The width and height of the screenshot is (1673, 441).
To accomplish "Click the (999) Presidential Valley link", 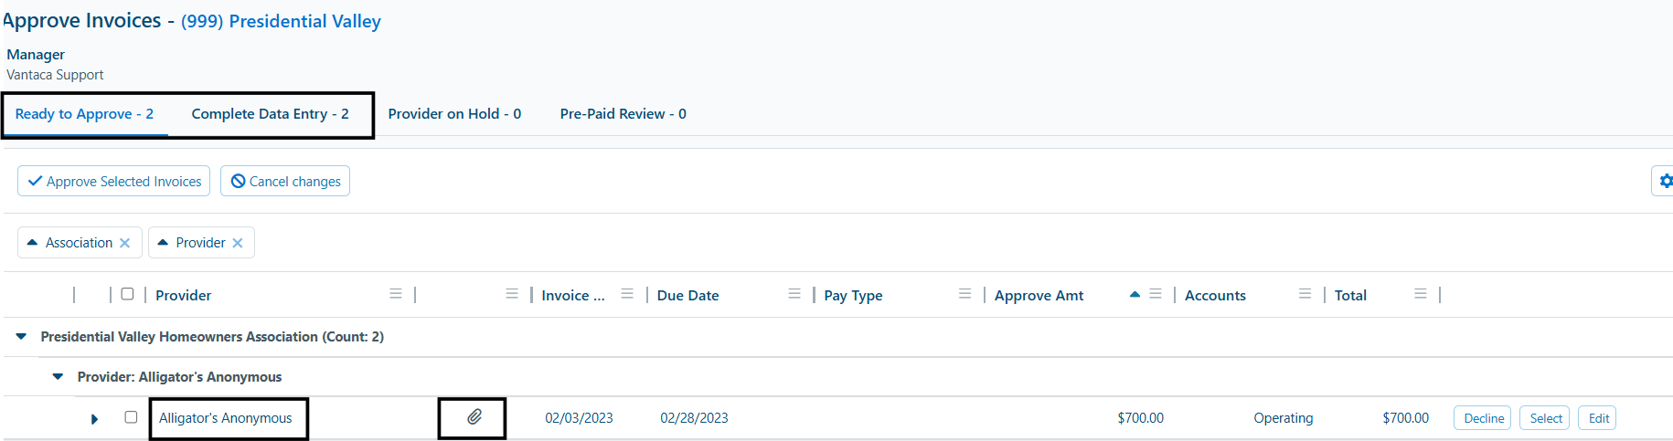I will 281,21.
